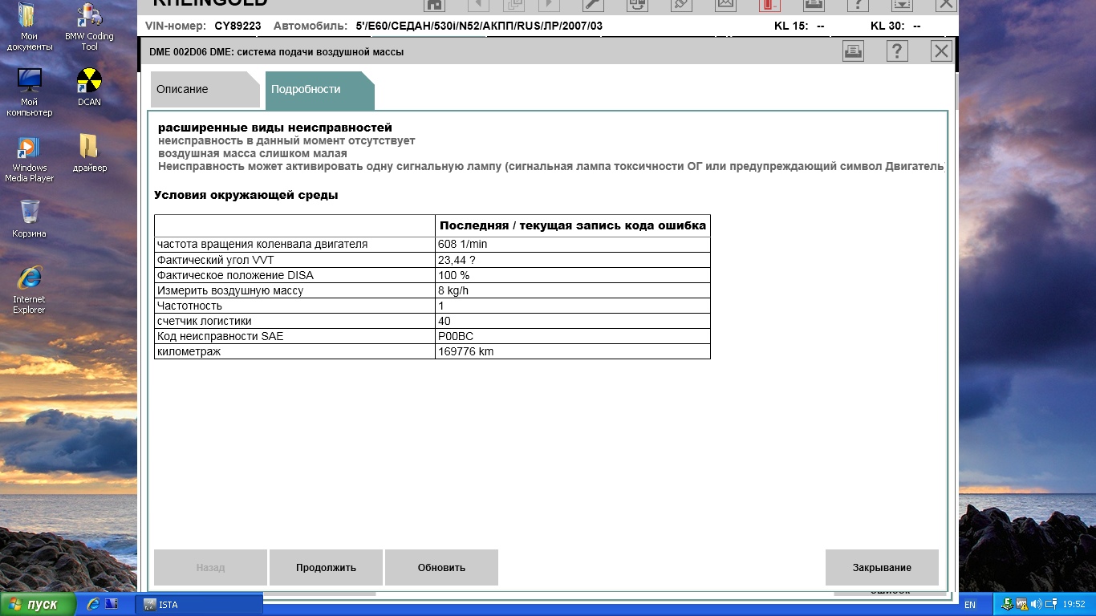
Task: Click the Условия окружающей среды heading
Action: tap(246, 195)
